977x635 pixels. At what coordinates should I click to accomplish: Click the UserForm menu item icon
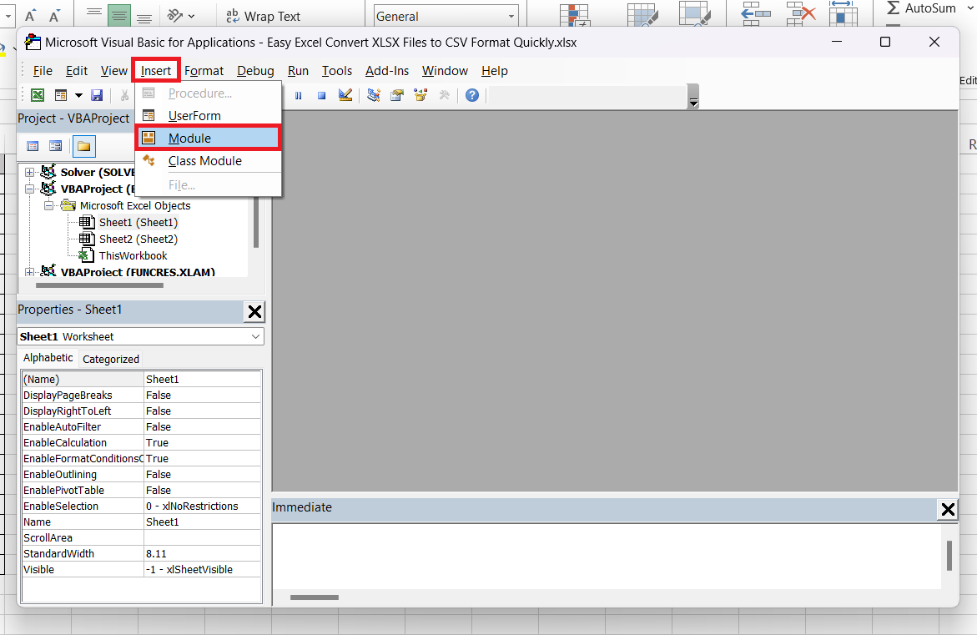point(149,115)
